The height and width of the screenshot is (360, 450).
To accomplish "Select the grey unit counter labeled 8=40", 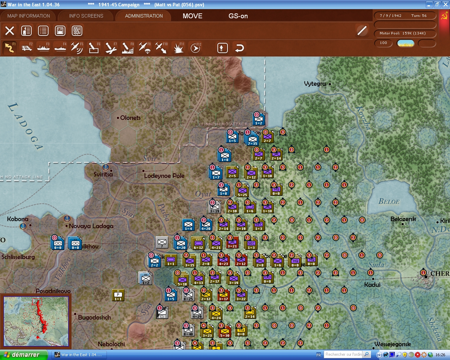I will [x=188, y=330].
